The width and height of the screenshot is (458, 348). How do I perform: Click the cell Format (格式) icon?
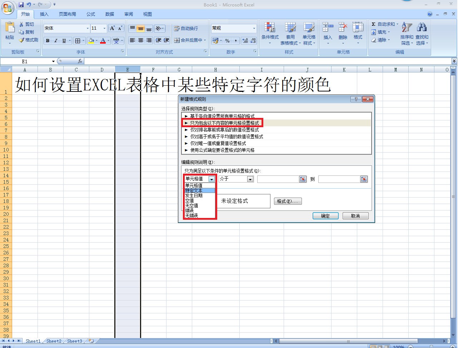(x=358, y=28)
